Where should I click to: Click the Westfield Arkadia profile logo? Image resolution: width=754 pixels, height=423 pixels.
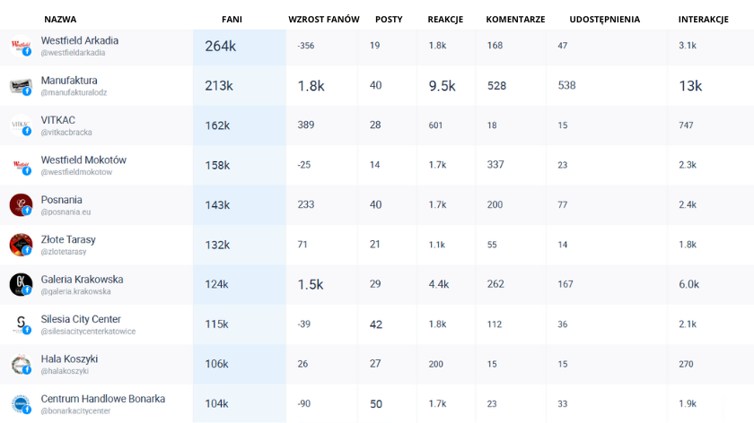[21, 47]
